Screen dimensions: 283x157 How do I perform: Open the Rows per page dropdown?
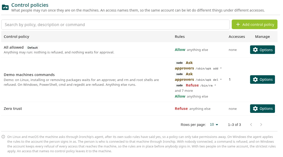pyautogui.click(x=214, y=125)
